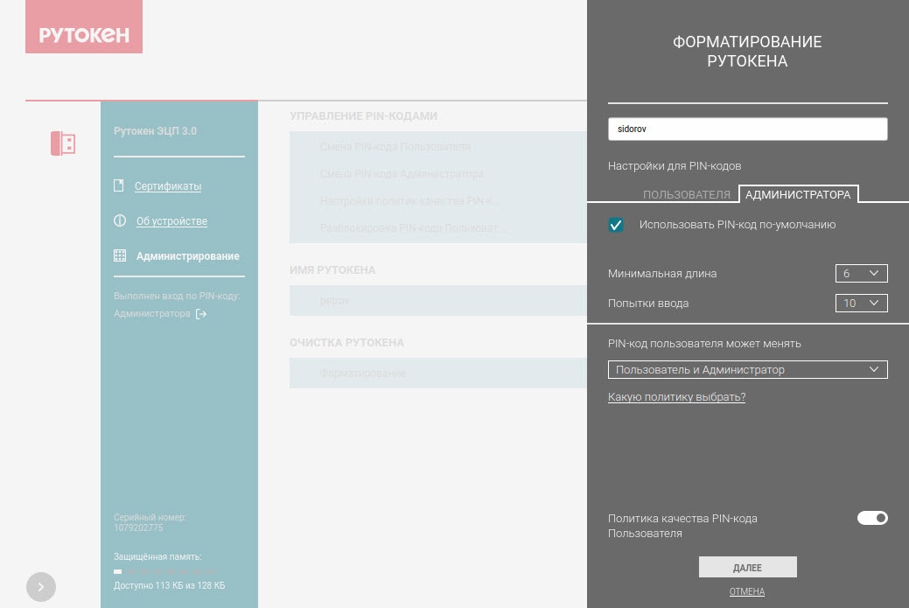Open the Минимальная длина dropdown
The image size is (909, 608).
coord(861,273)
